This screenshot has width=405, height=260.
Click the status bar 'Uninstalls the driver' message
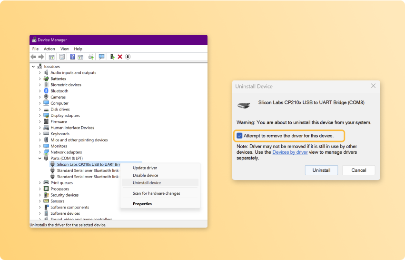click(68, 225)
